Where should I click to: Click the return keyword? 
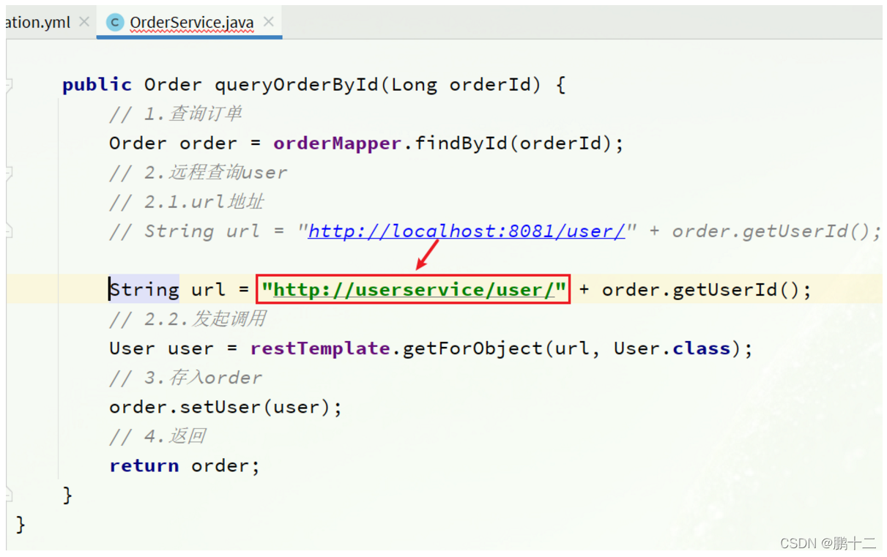coord(144,466)
